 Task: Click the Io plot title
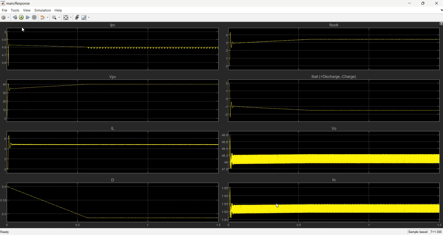(334, 180)
